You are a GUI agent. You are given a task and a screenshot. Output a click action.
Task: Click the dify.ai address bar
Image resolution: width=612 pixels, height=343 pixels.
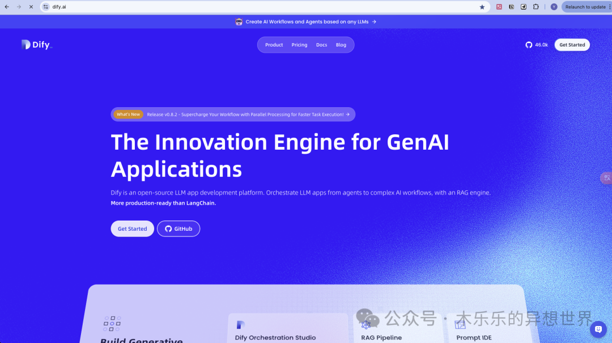click(x=265, y=7)
